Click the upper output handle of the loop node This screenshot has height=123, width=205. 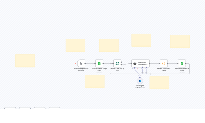point(121,62)
